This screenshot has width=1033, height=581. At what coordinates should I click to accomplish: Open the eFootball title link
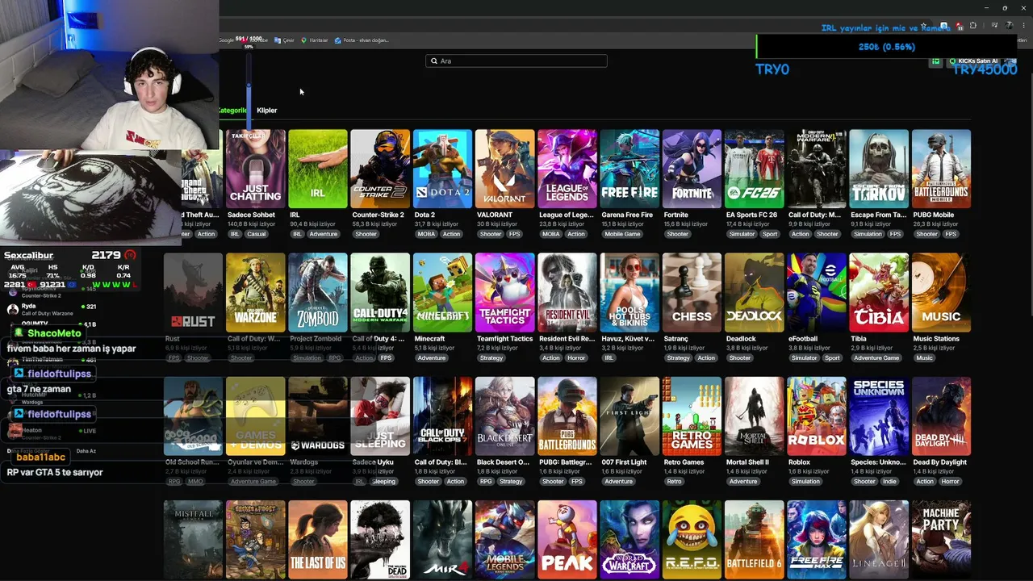tap(803, 339)
